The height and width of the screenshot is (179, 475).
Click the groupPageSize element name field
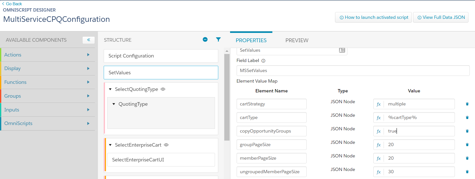click(x=271, y=145)
